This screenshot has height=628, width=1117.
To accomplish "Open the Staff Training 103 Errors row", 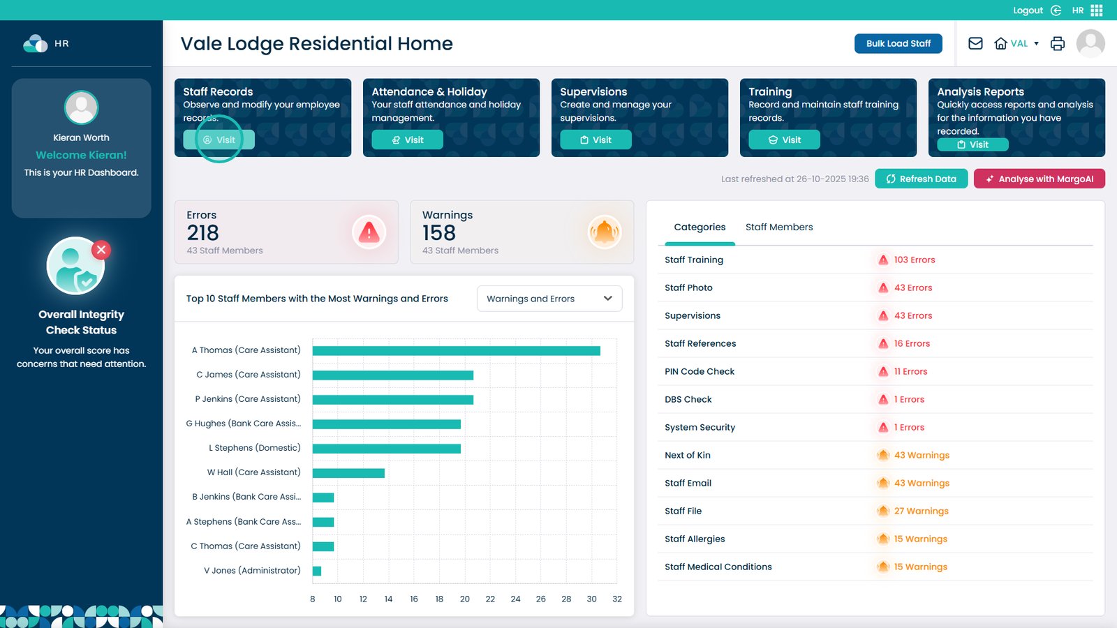I will coord(875,260).
